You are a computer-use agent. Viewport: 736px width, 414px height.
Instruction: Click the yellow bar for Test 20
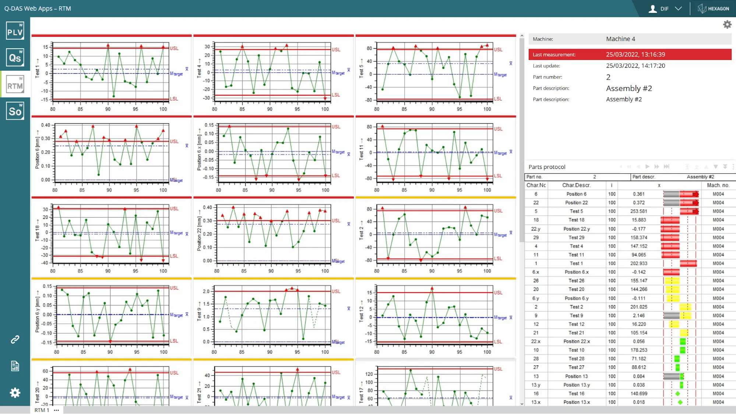(672, 289)
